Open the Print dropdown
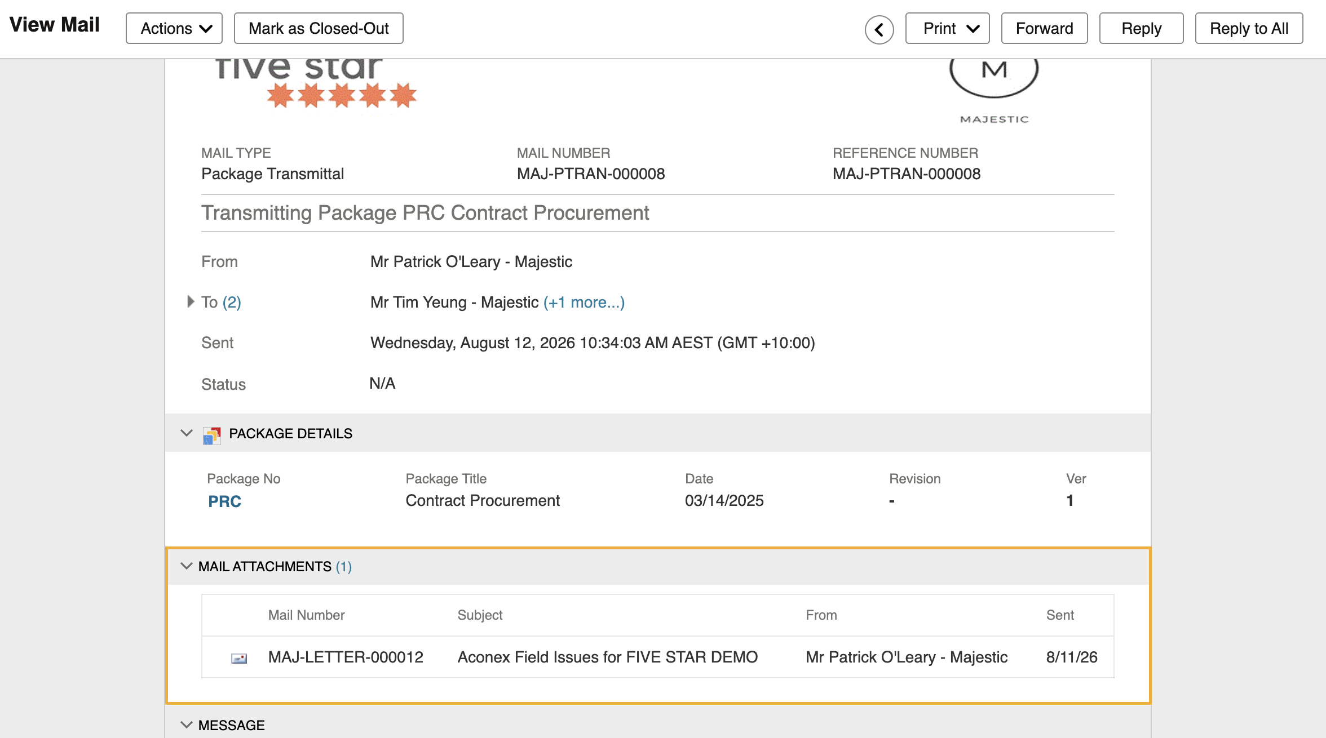 947,28
